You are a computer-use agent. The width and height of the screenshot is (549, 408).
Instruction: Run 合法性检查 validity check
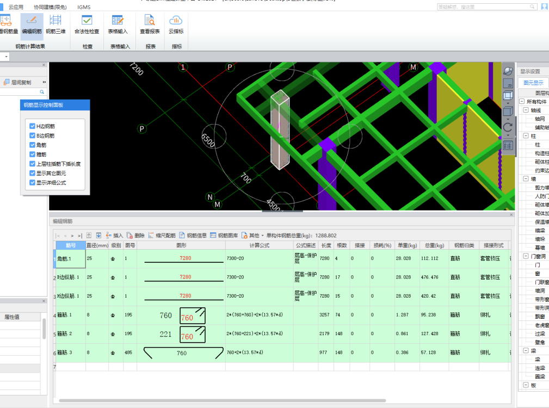(x=87, y=24)
